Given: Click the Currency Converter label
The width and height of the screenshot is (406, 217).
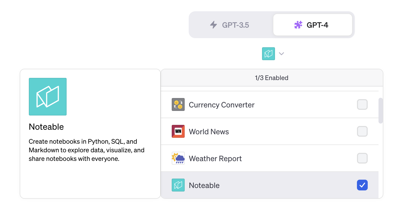Looking at the screenshot, I should (x=222, y=105).
